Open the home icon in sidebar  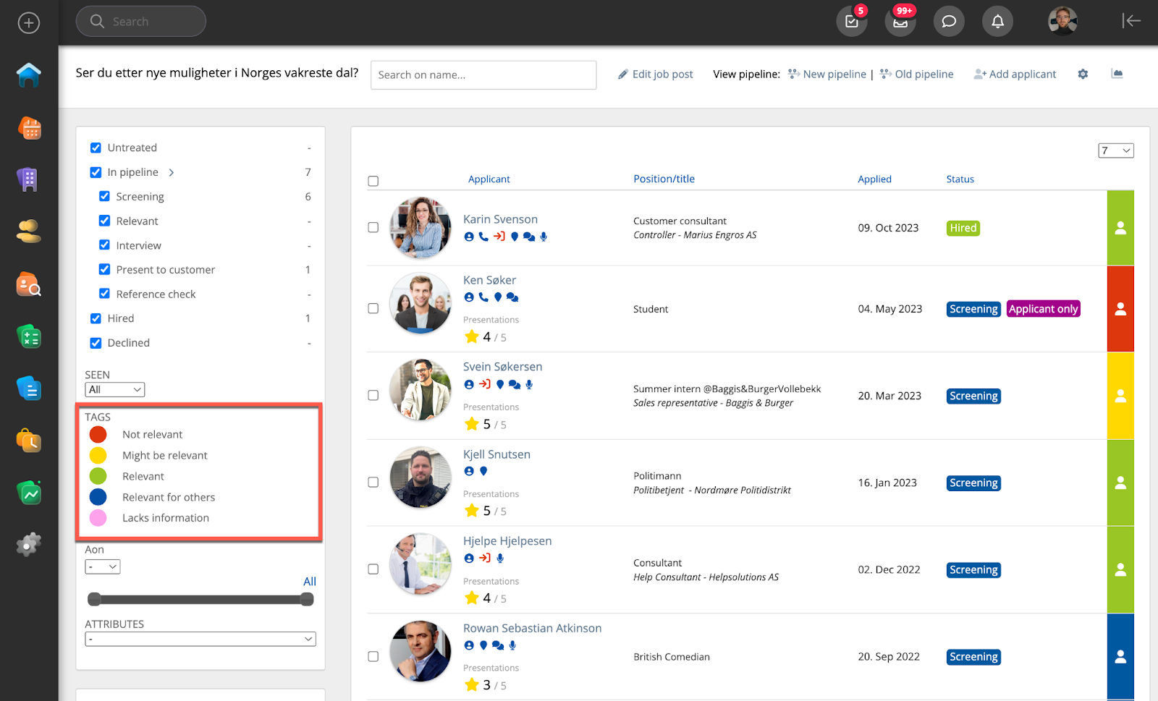(29, 75)
